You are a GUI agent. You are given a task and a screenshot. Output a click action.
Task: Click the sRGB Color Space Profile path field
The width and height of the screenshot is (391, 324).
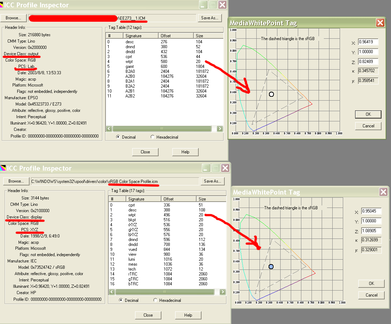pyautogui.click(x=115, y=181)
